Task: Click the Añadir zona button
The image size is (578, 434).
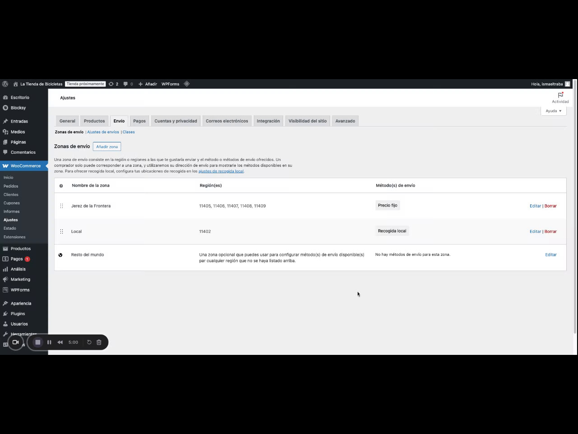Action: 107,146
